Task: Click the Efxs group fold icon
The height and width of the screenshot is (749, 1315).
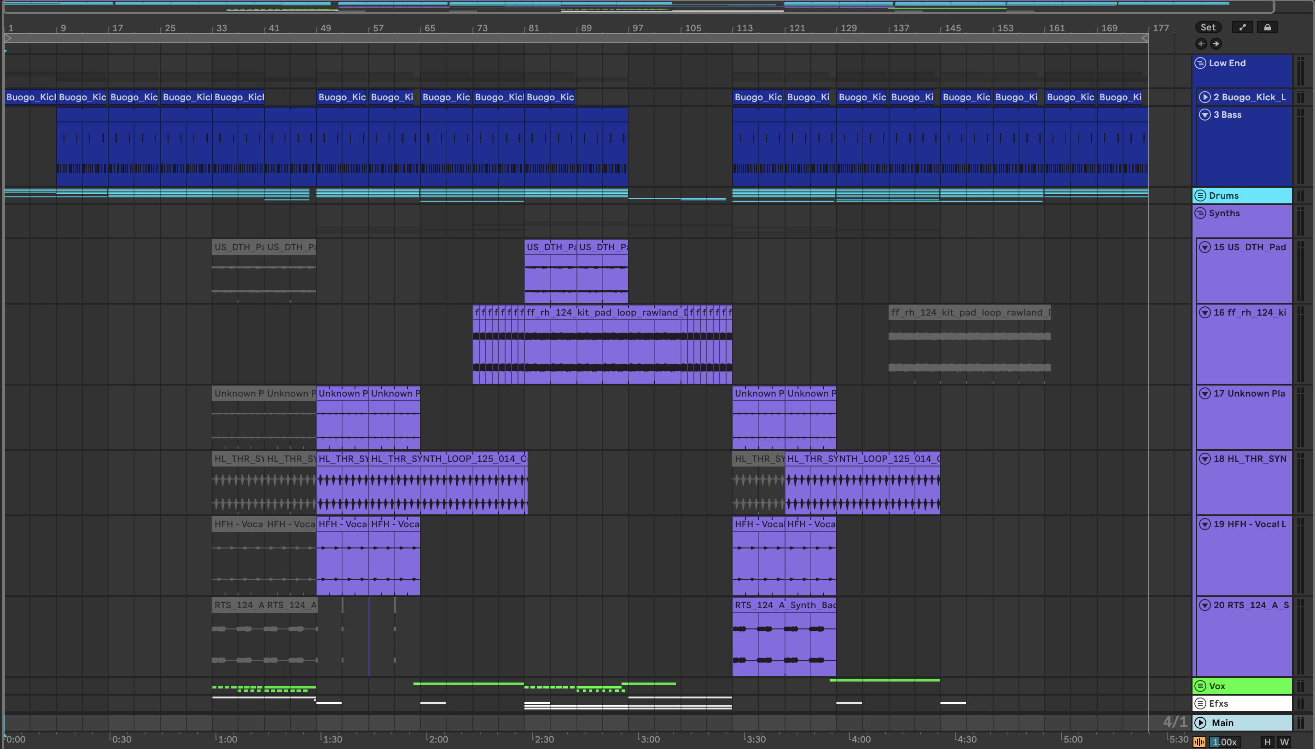Action: [1200, 703]
